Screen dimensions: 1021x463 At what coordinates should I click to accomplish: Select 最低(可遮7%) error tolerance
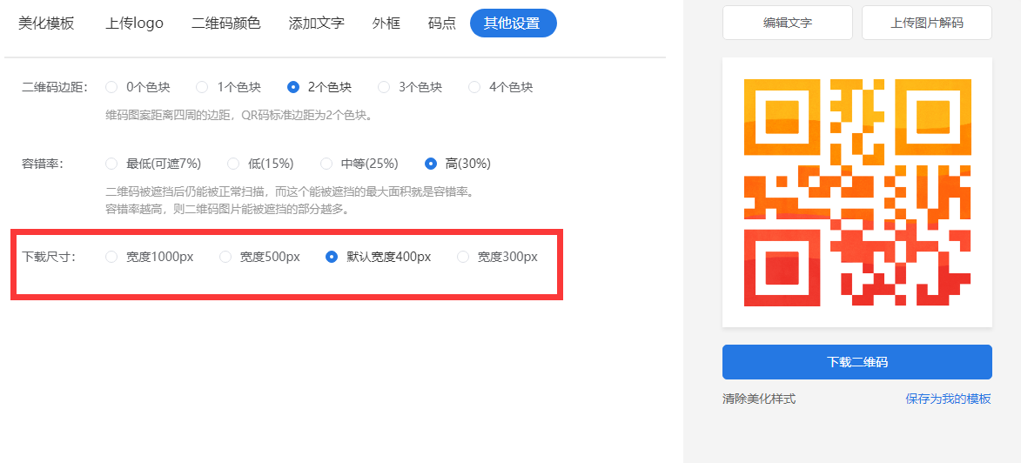(x=153, y=164)
